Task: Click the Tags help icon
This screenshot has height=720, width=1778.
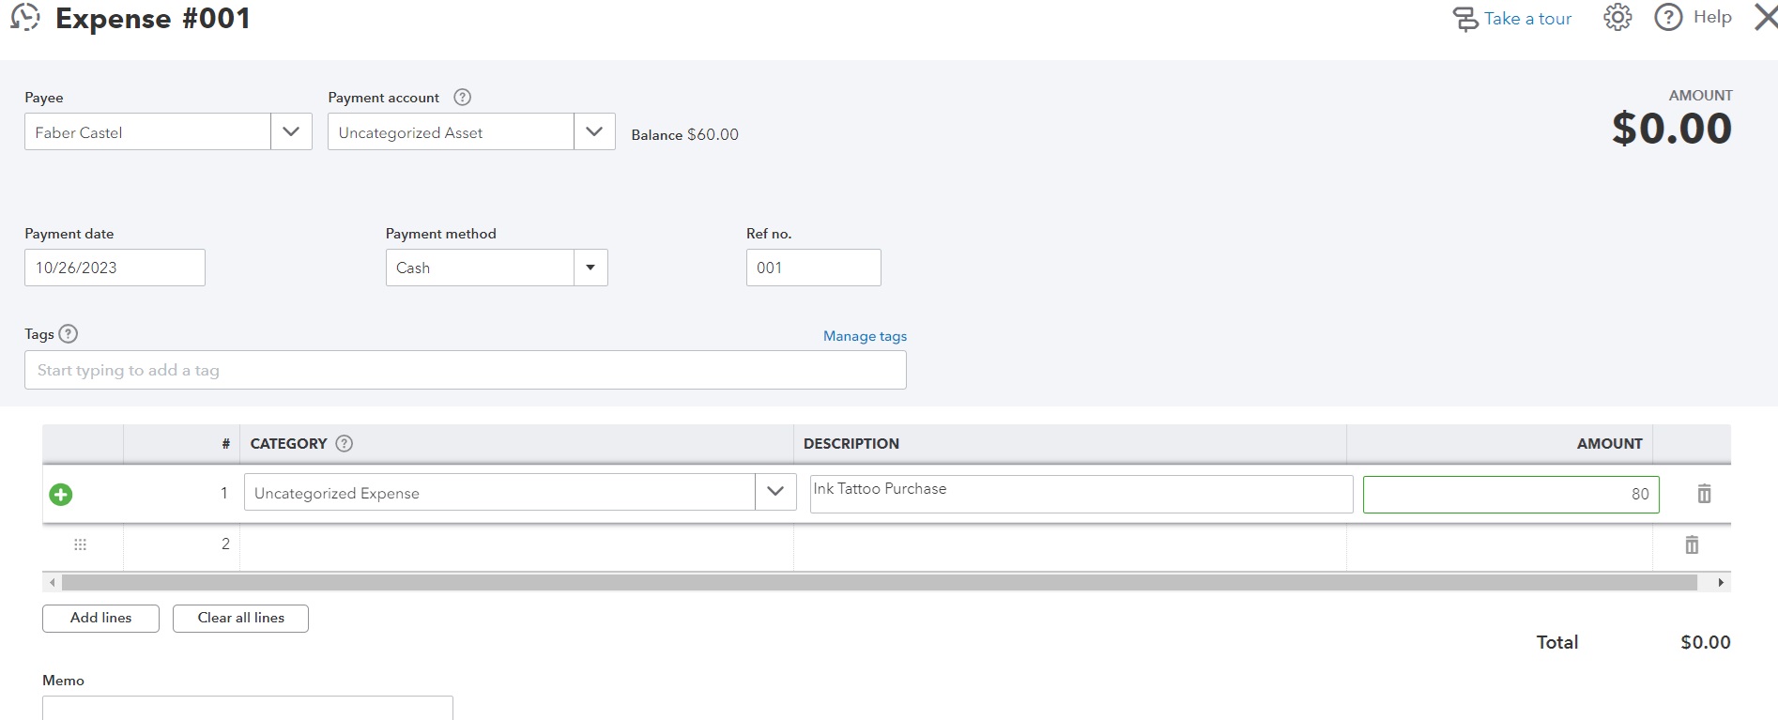Action: [69, 333]
